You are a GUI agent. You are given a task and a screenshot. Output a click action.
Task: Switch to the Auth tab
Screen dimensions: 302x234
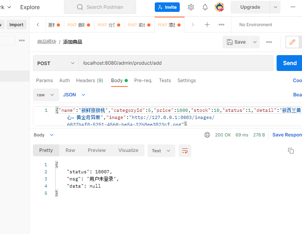65,81
